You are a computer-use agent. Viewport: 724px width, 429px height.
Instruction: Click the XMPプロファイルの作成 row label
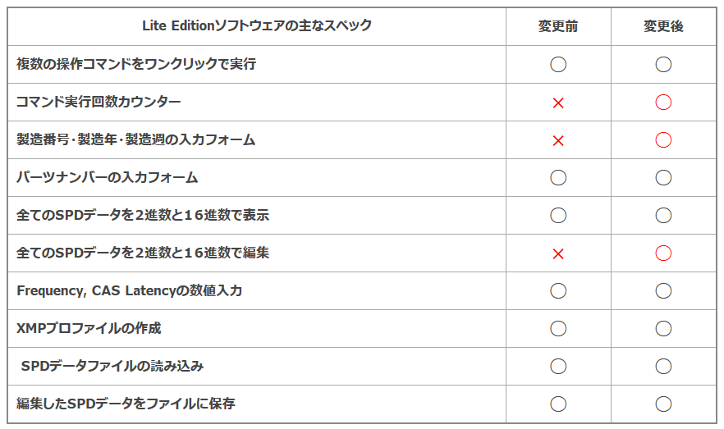pos(89,328)
